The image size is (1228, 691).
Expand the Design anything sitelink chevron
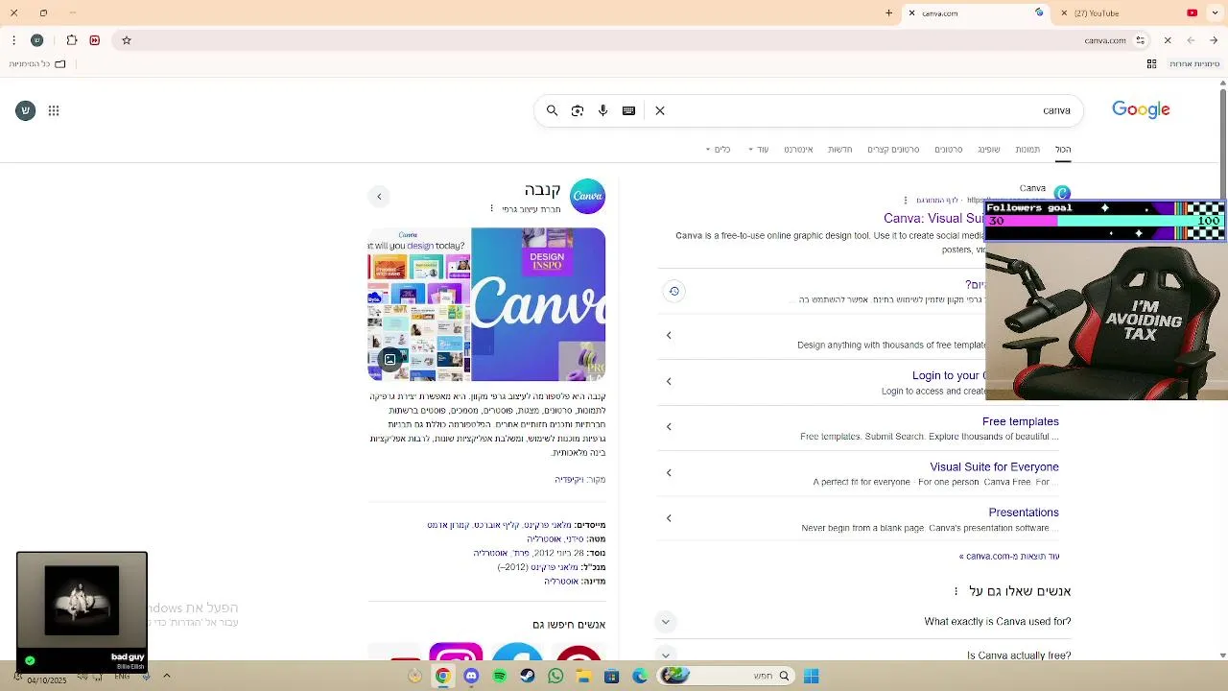[x=669, y=335]
